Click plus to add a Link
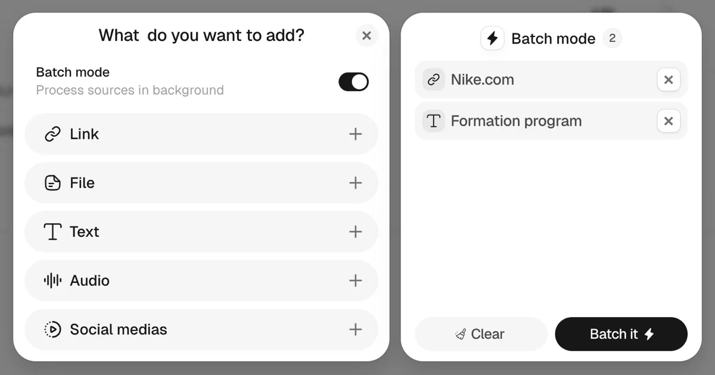This screenshot has width=715, height=375. pos(355,134)
